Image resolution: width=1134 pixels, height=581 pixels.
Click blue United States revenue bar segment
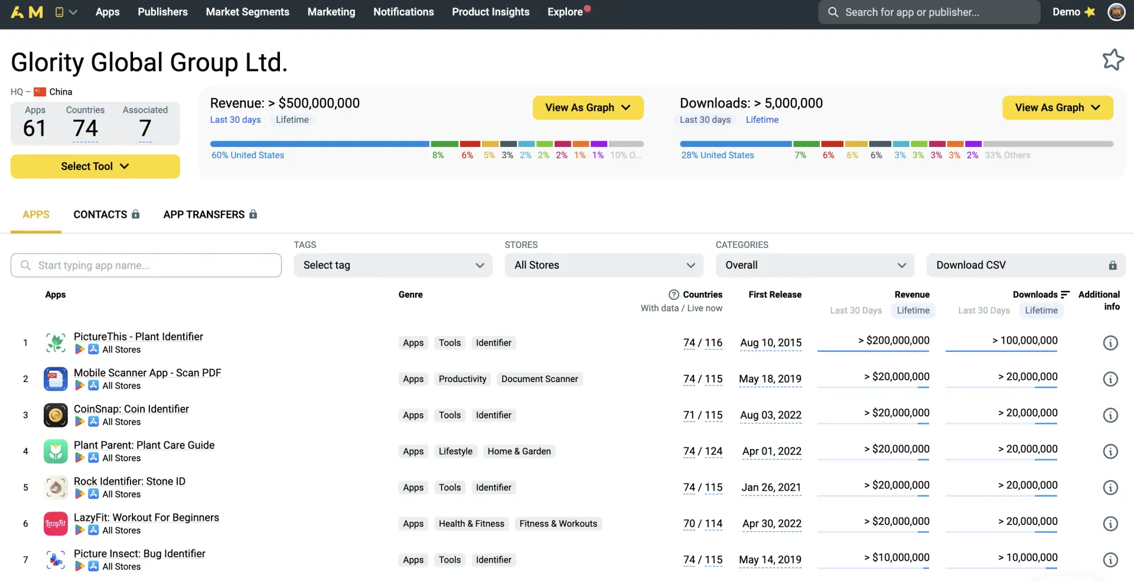tap(320, 144)
